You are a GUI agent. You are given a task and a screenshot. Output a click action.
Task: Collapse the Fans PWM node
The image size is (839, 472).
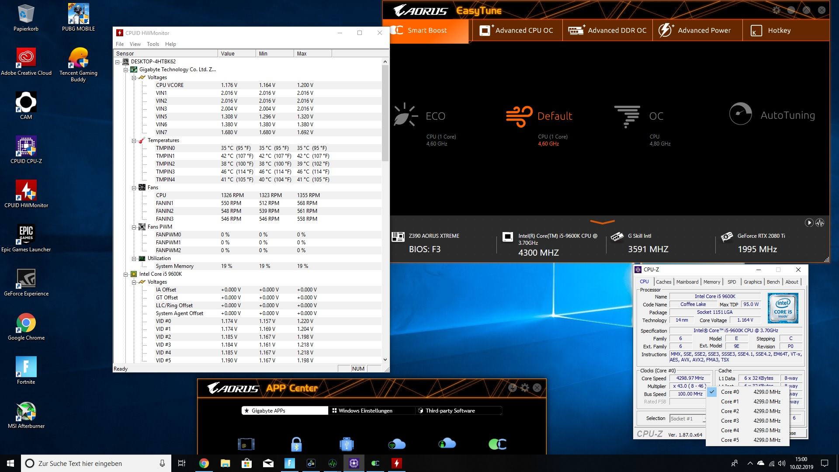pos(134,227)
